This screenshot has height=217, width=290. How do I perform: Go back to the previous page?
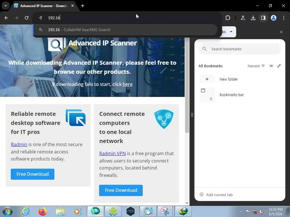click(6, 18)
